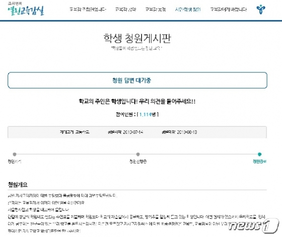Open the Seoul education office emblem icon
Screen dimensions: 282x237
pos(261,9)
